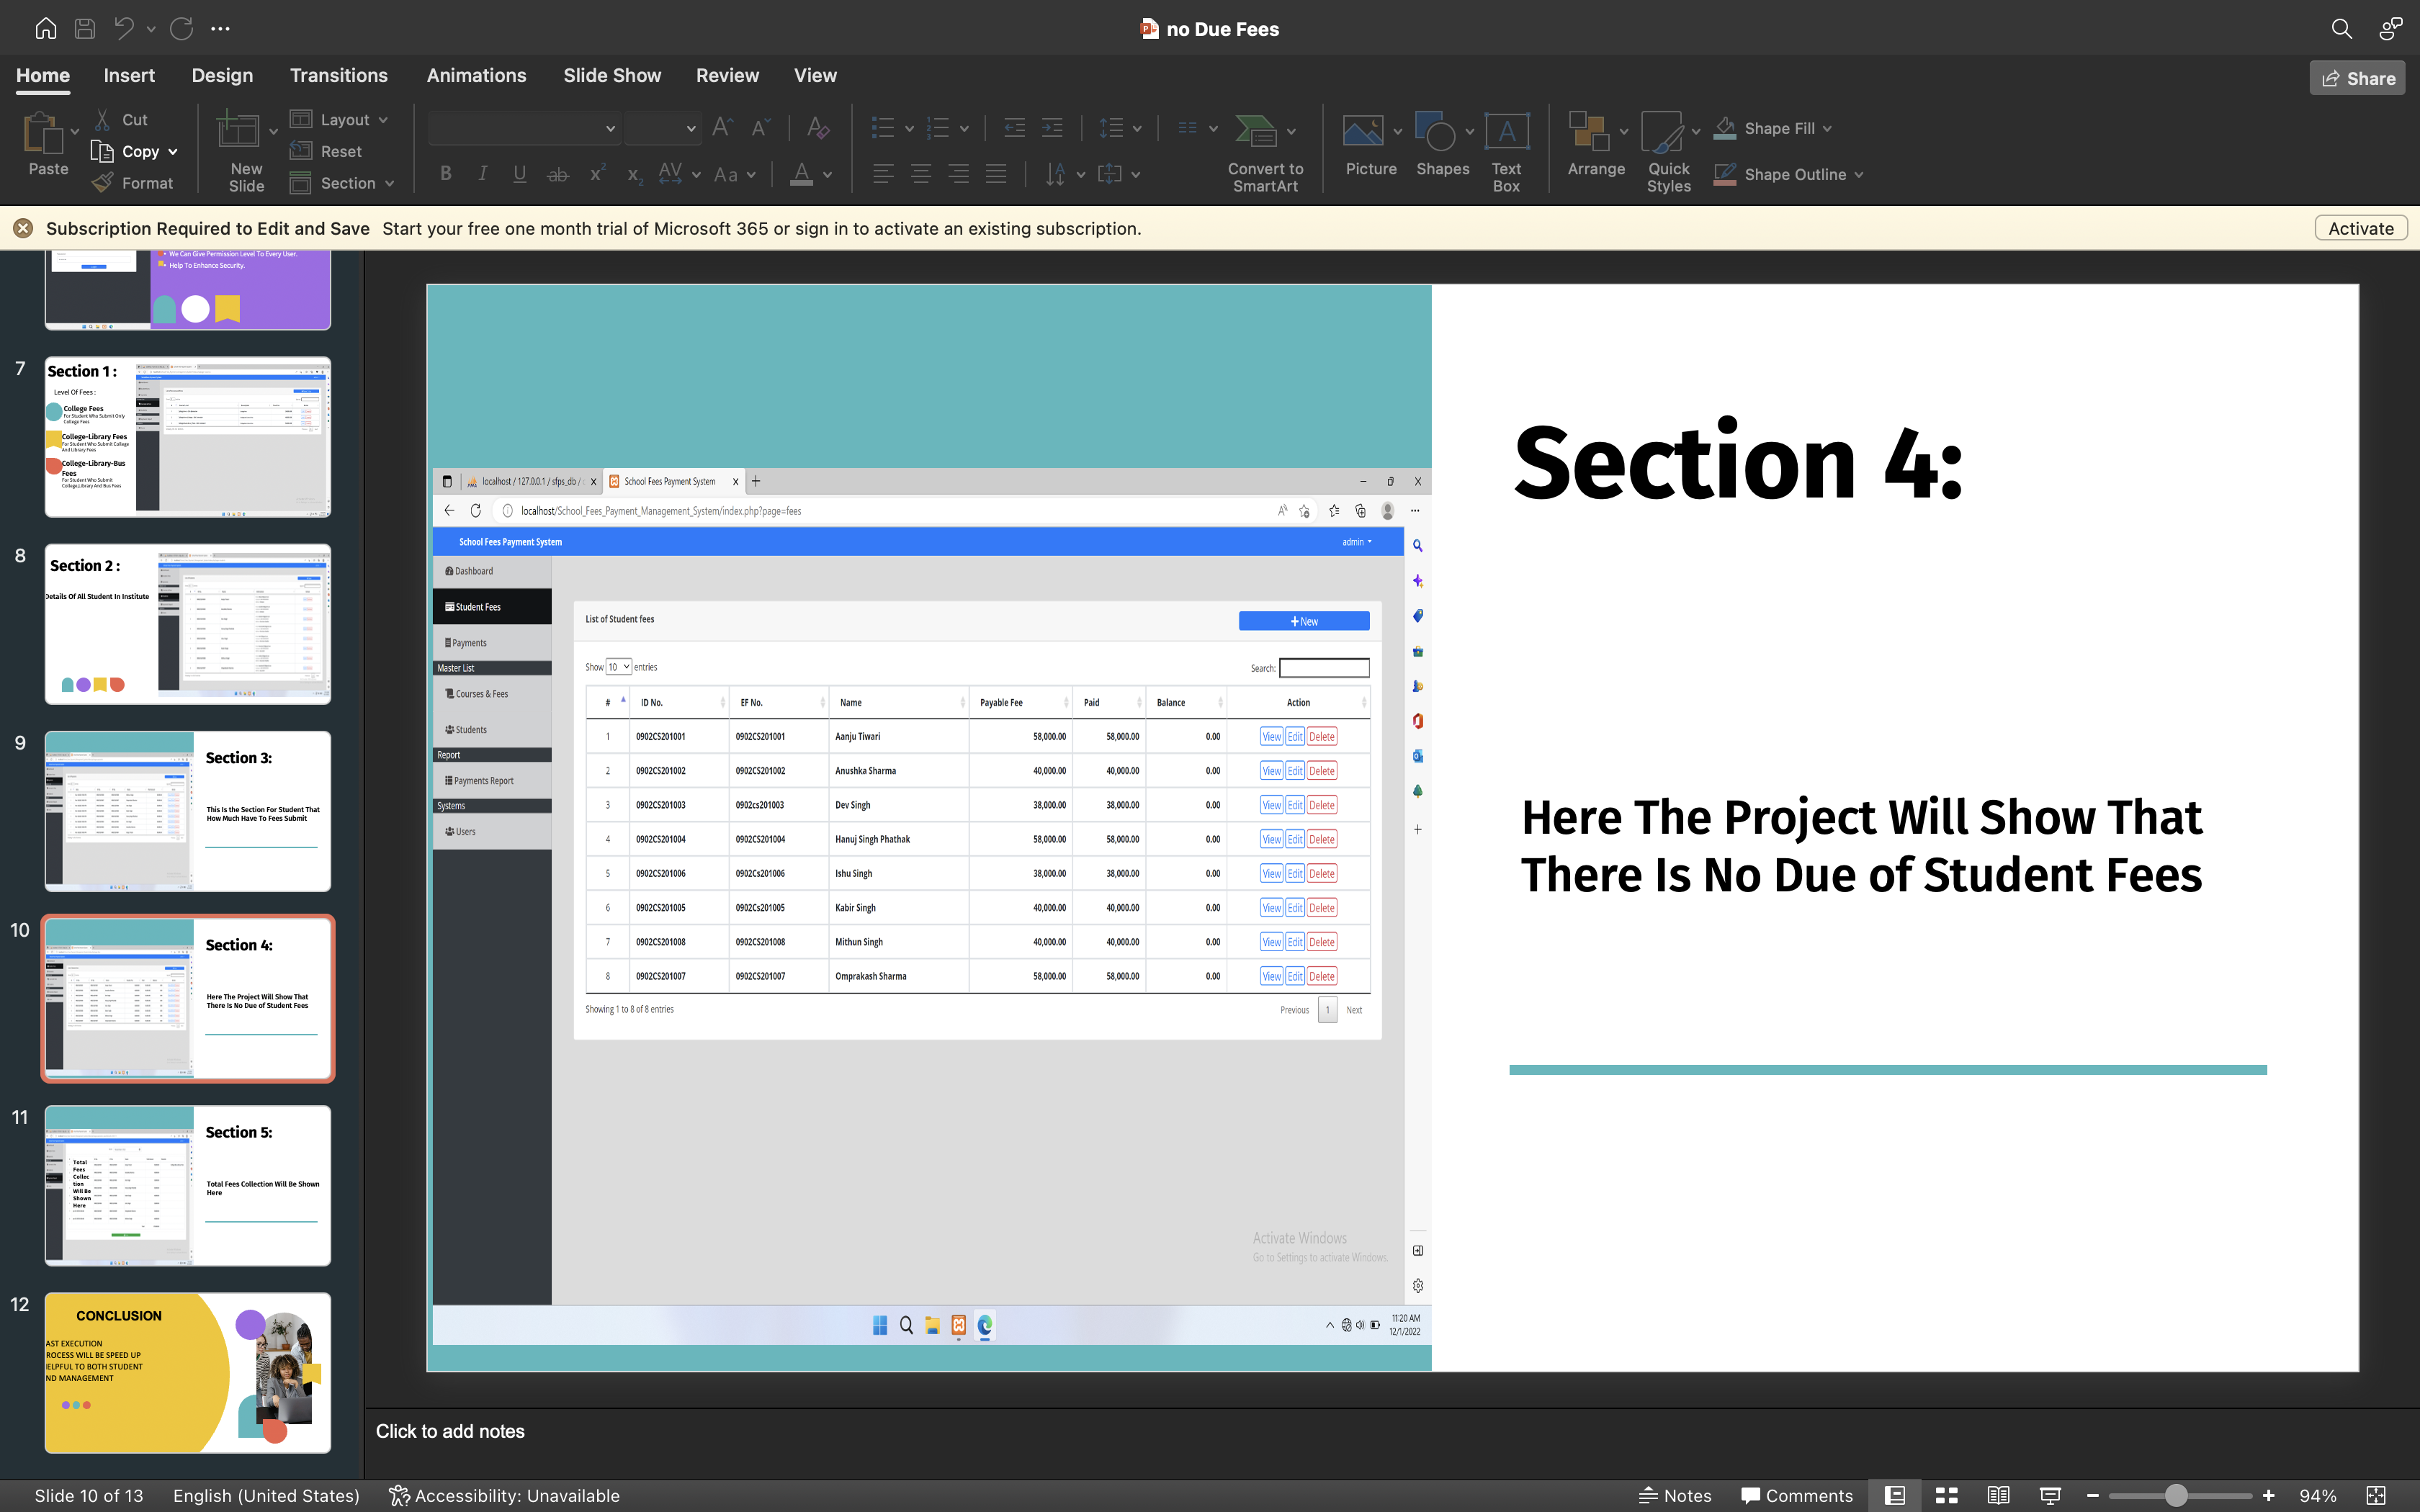Click the Undo arrow icon
The width and height of the screenshot is (2420, 1512).
tap(124, 29)
